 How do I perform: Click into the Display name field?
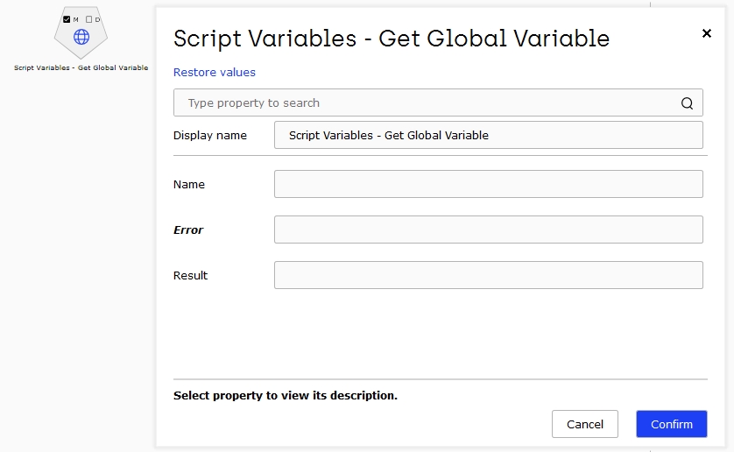pyautogui.click(x=488, y=135)
